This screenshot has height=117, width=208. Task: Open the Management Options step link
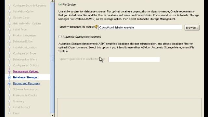[26, 71]
